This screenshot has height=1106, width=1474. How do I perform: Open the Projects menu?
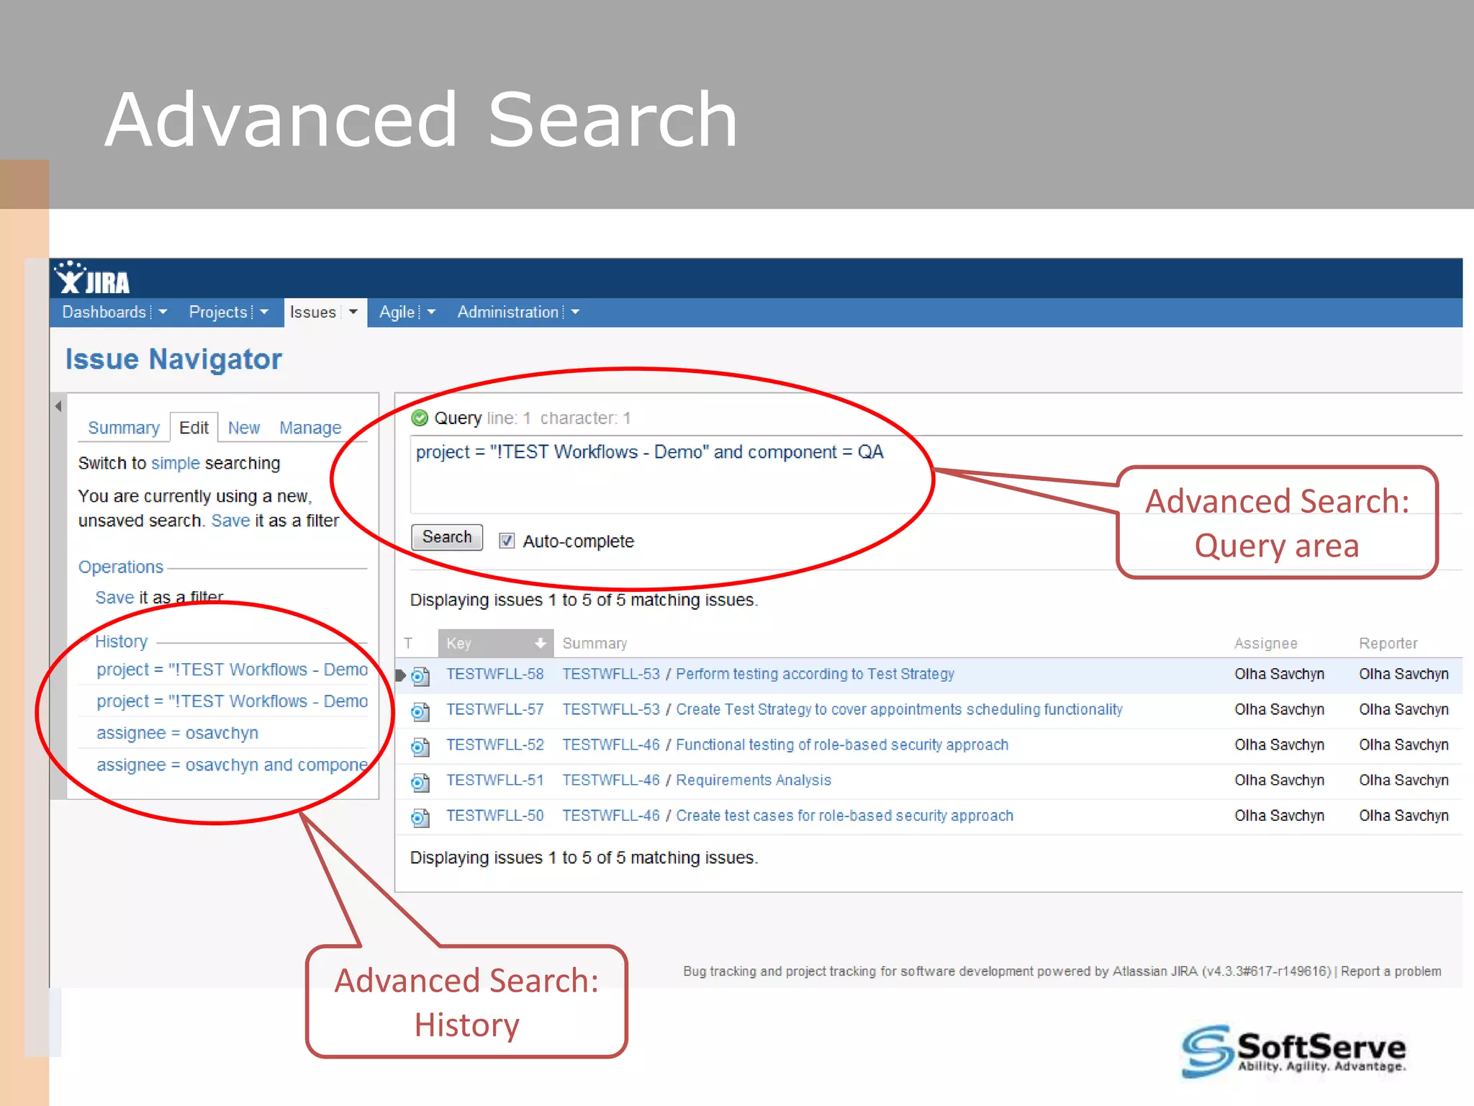(218, 312)
